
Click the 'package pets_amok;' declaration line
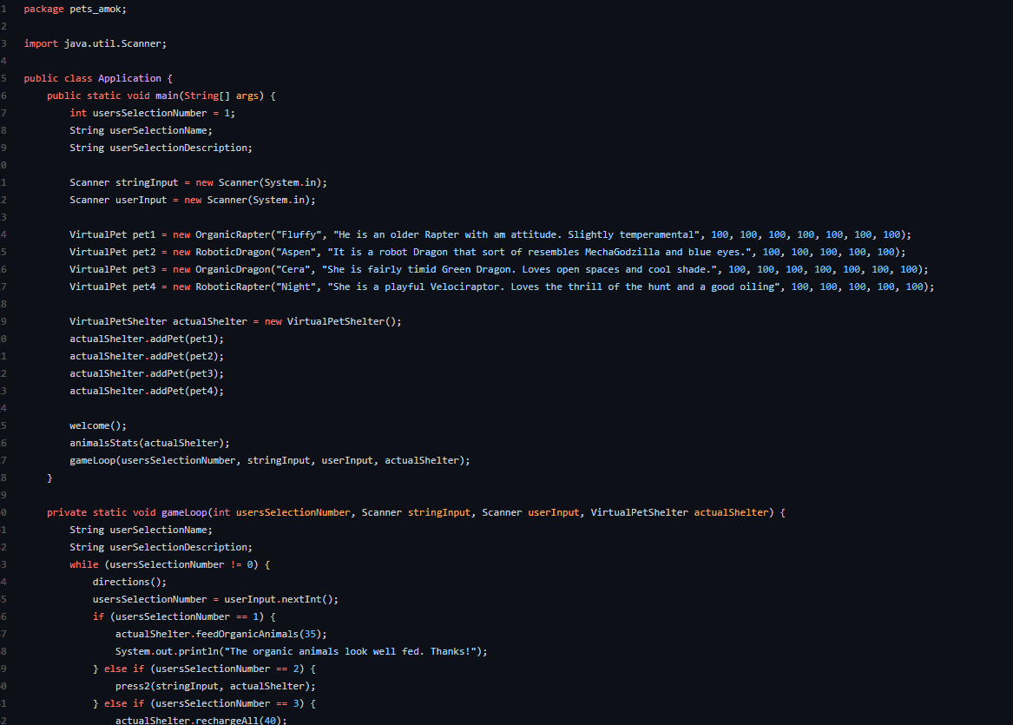(x=75, y=9)
